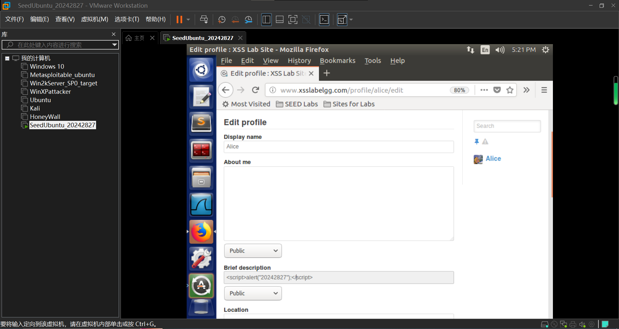Screen dimensions: 619x329
Task: Open the Brief description Public access dropdown
Action: (x=253, y=294)
